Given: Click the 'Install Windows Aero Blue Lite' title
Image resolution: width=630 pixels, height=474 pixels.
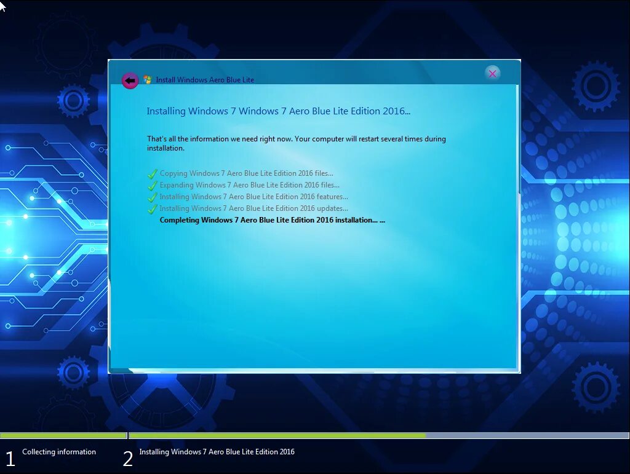Looking at the screenshot, I should point(205,80).
